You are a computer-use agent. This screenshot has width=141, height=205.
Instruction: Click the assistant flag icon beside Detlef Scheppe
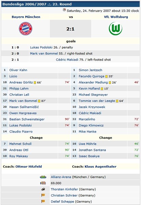(x=43, y=201)
